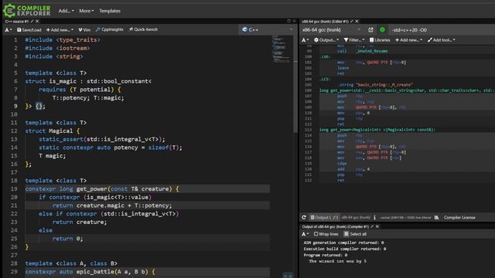Close the x86-64 gcc (trunk) compiler tab
Screen dimensions: 495x278
pyautogui.click(x=357, y=22)
